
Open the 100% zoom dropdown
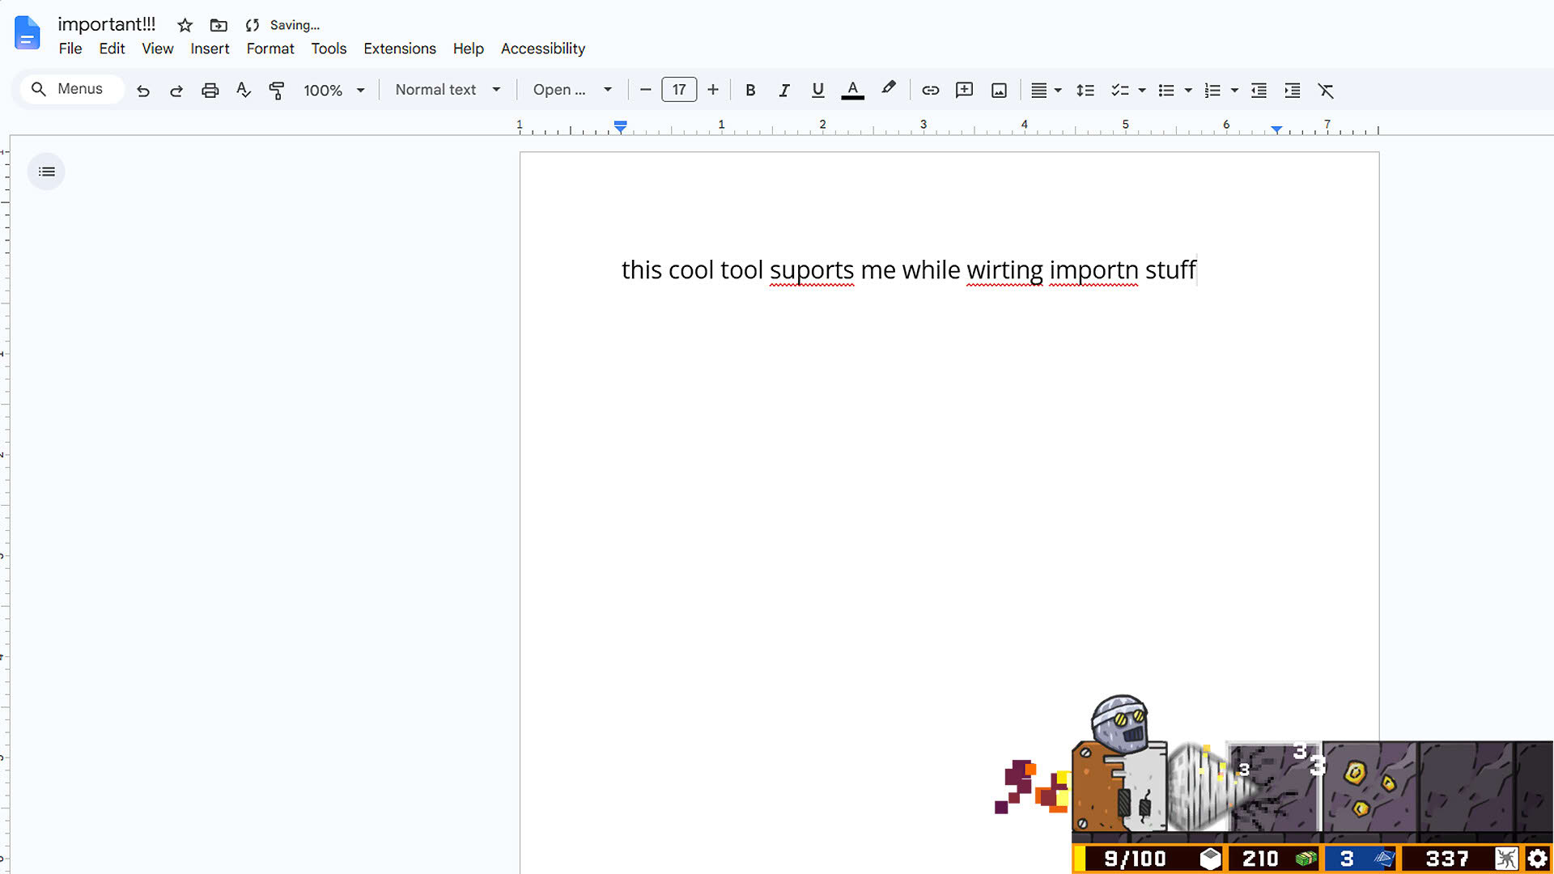point(334,91)
